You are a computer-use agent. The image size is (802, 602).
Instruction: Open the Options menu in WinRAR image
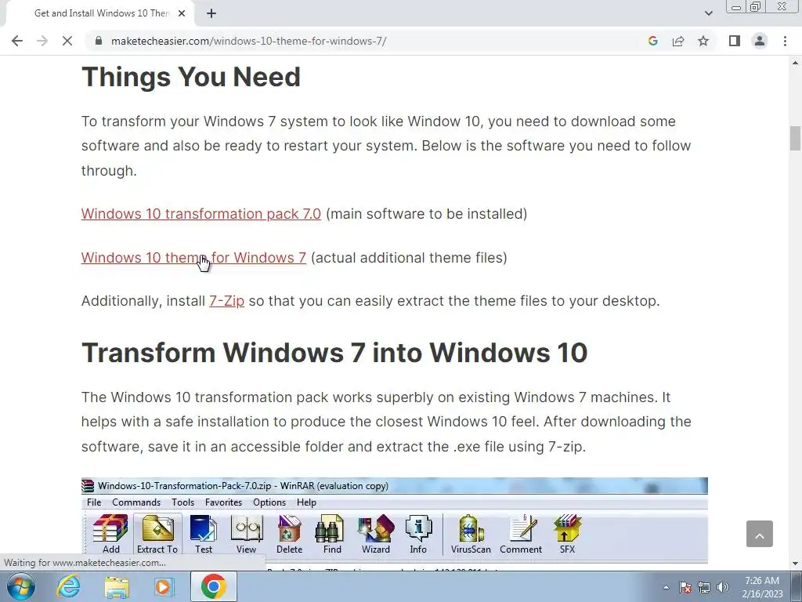269,502
